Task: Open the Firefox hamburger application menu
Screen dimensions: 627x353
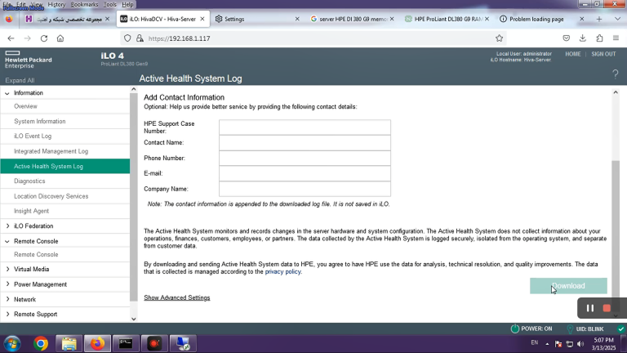Action: point(616,38)
